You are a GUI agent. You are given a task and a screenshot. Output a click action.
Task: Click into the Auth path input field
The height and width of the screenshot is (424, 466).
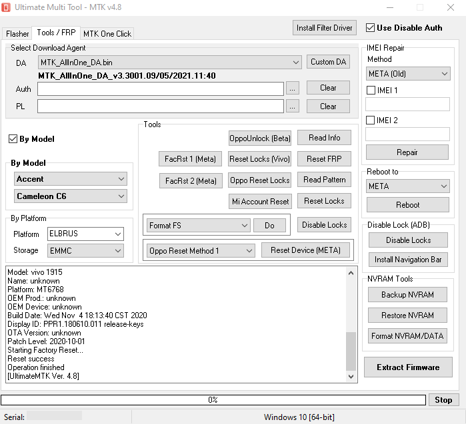[161, 89]
